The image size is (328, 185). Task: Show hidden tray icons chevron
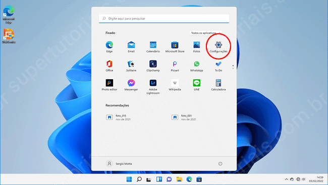coord(287,179)
